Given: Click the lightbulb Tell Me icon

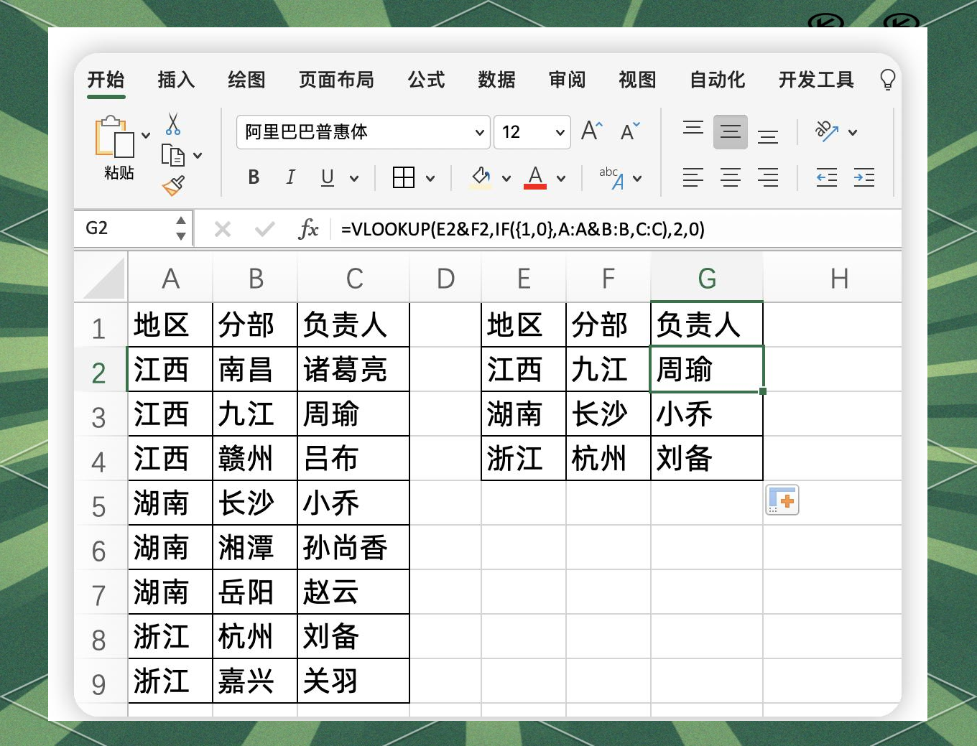Looking at the screenshot, I should [888, 79].
